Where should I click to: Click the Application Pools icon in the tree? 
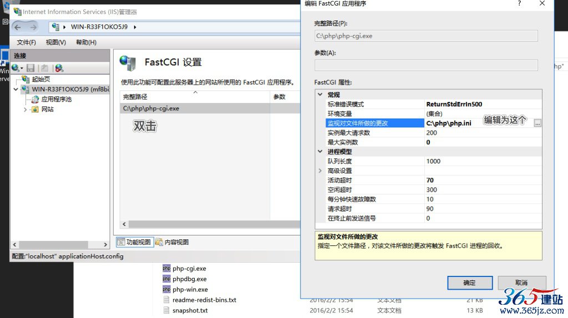35,99
